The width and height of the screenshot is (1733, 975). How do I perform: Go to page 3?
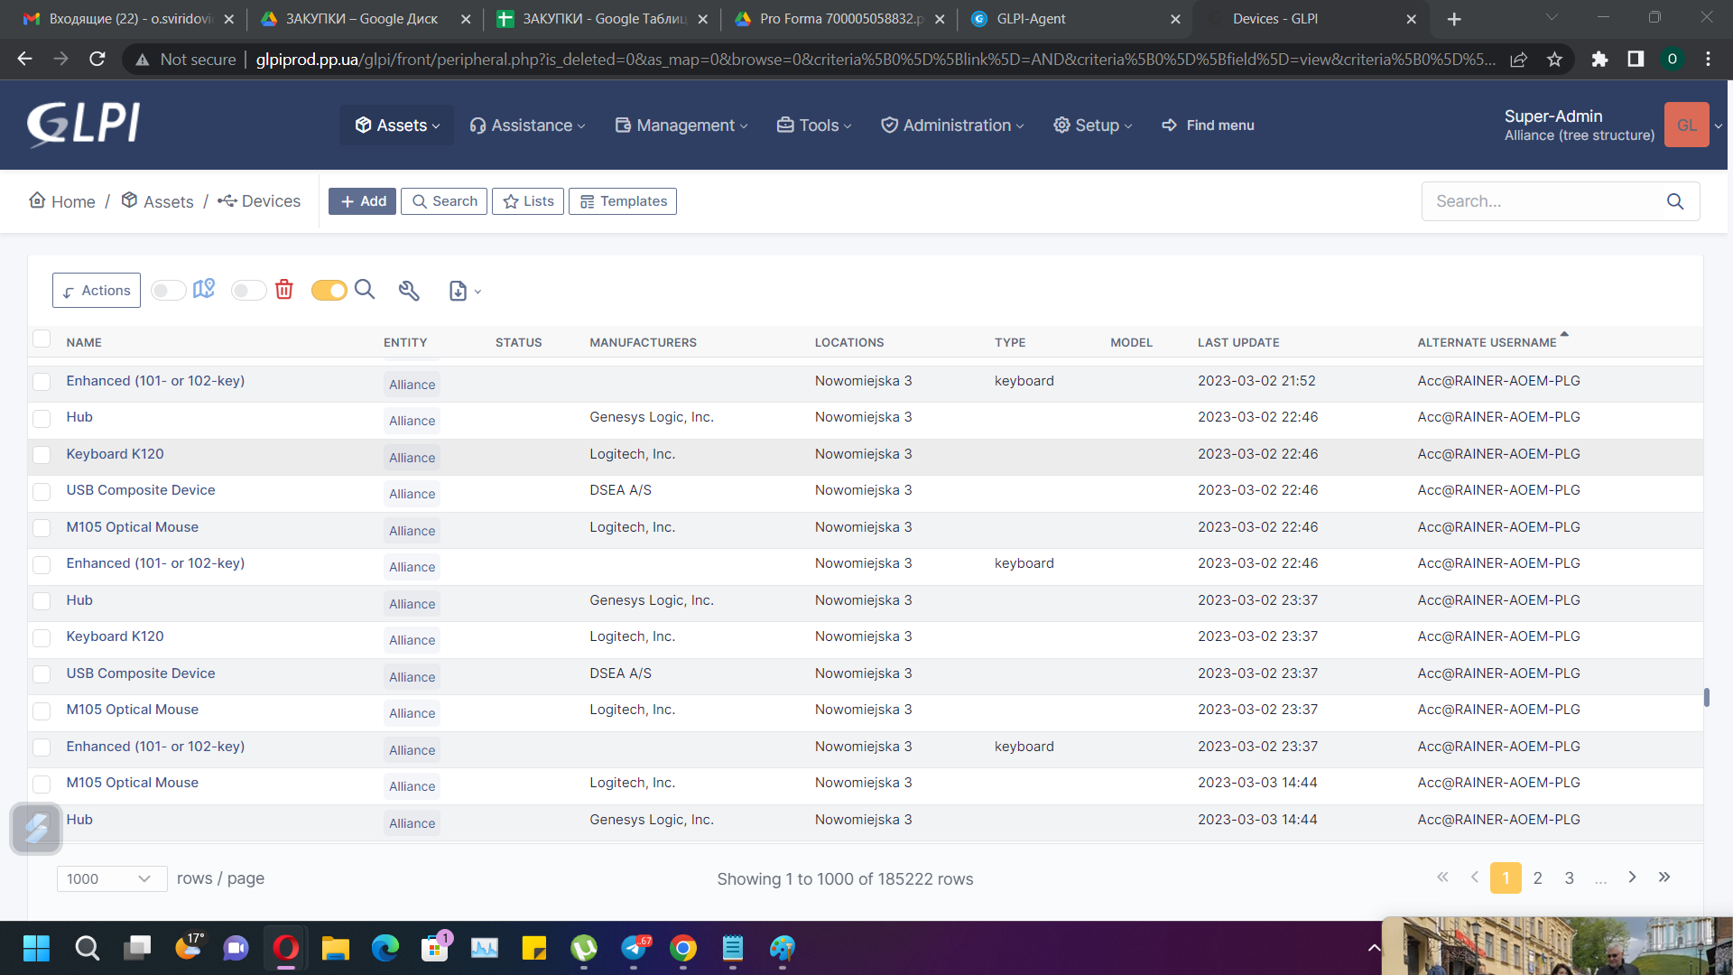coord(1570,877)
